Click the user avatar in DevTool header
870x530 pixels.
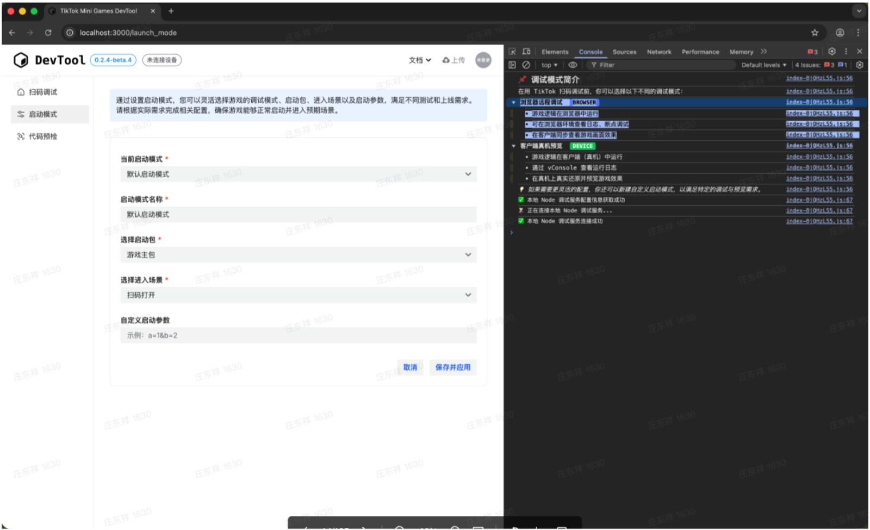tap(483, 60)
